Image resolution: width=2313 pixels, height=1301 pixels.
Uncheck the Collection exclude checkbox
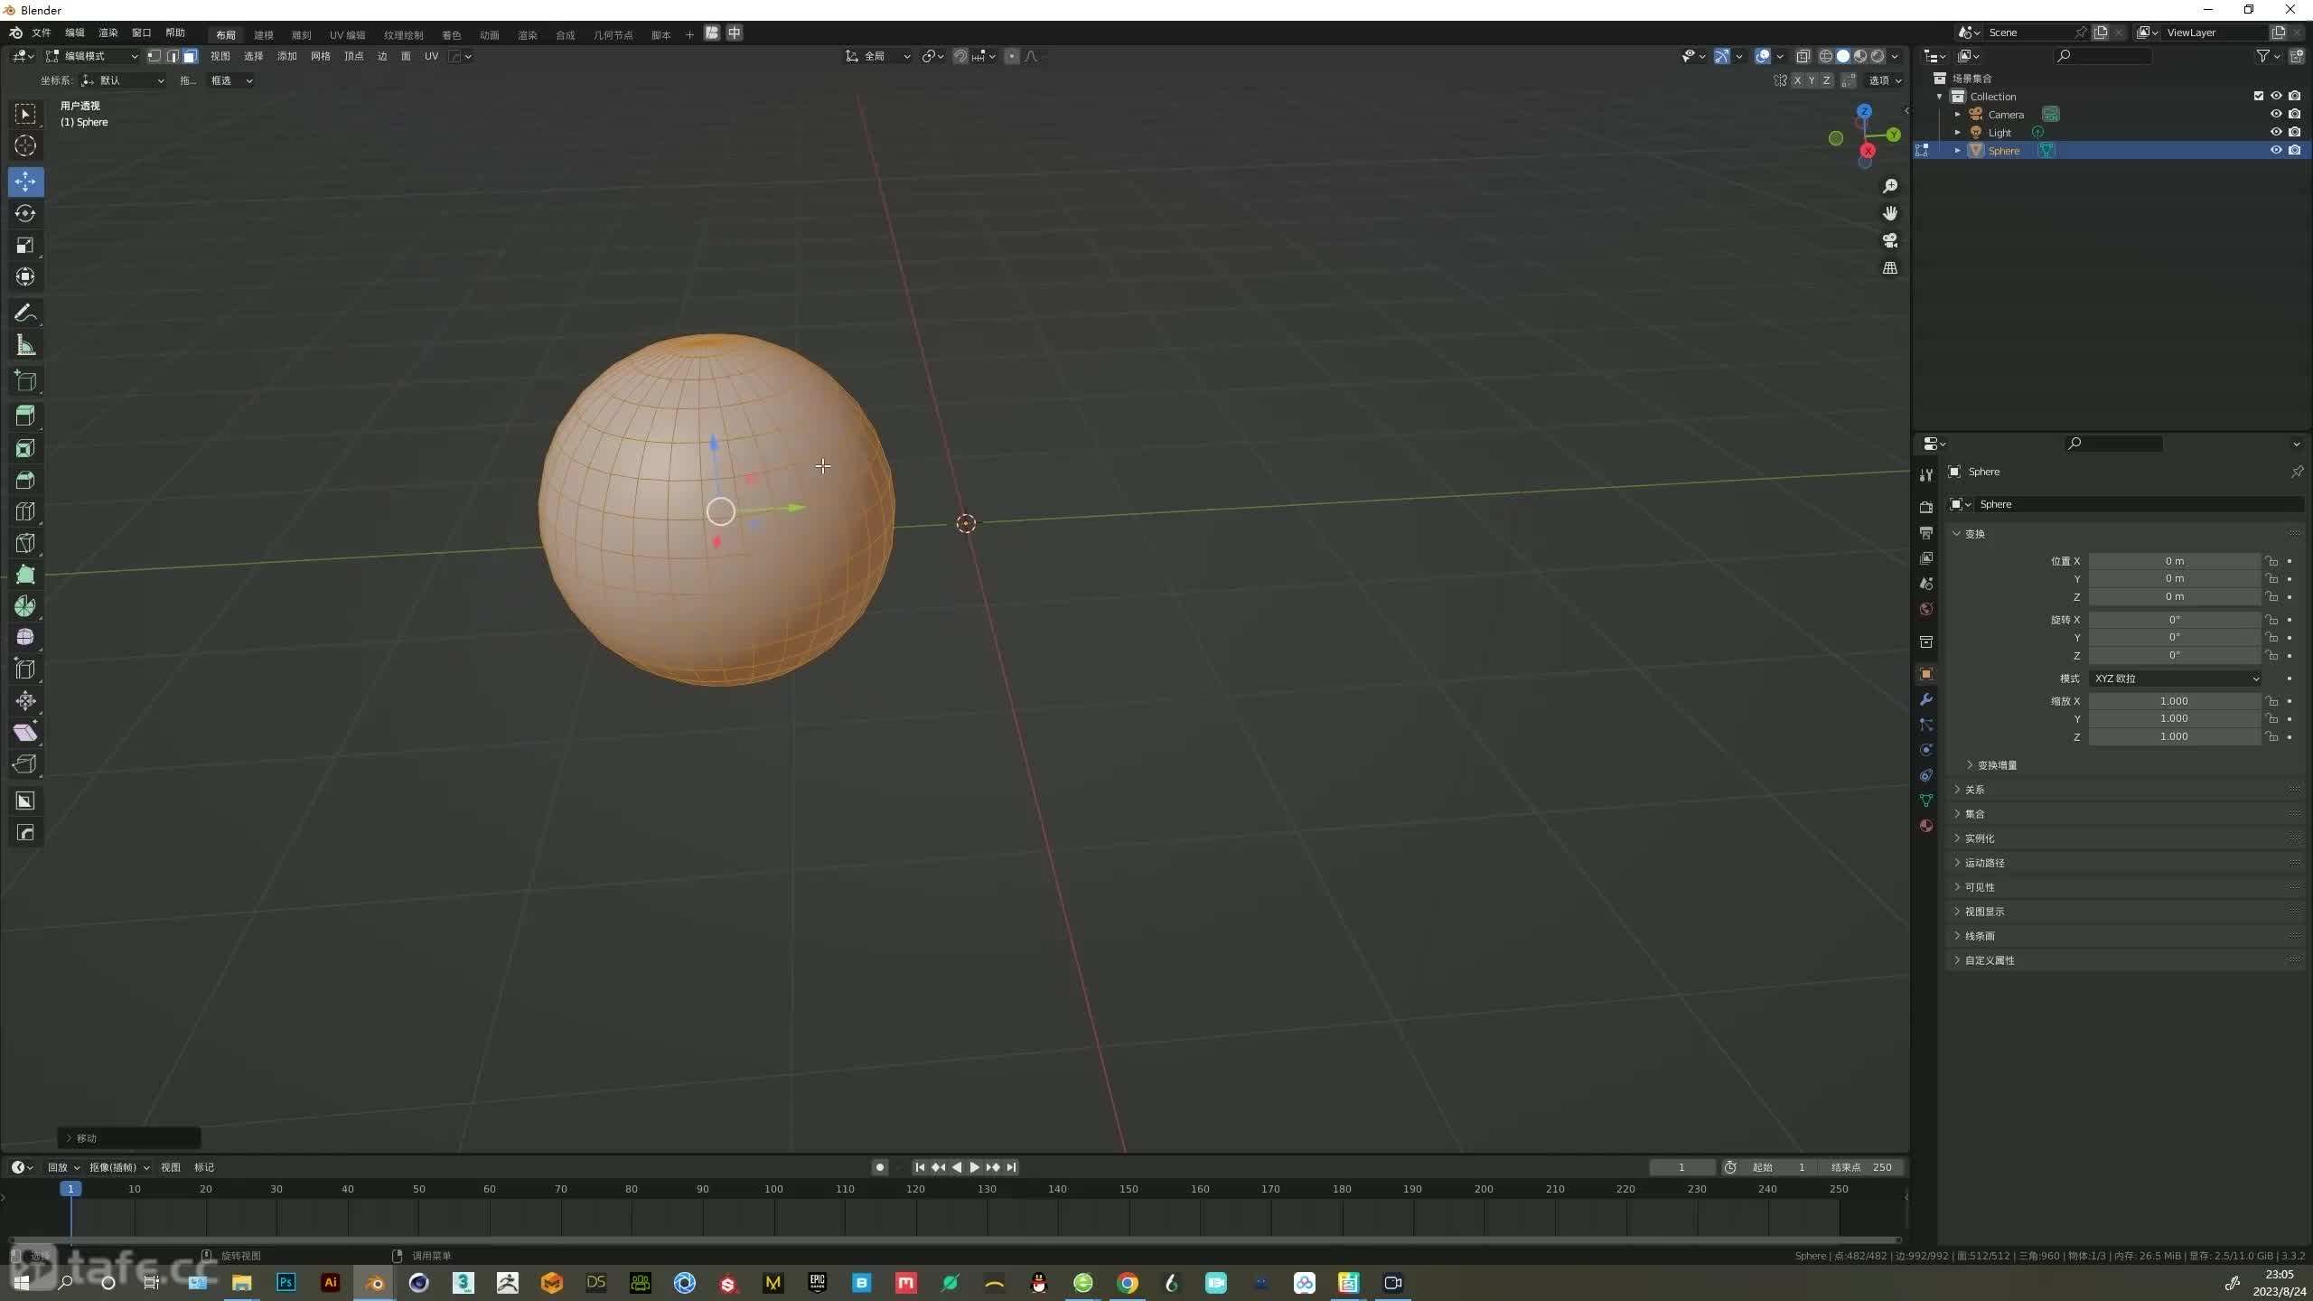2259,96
